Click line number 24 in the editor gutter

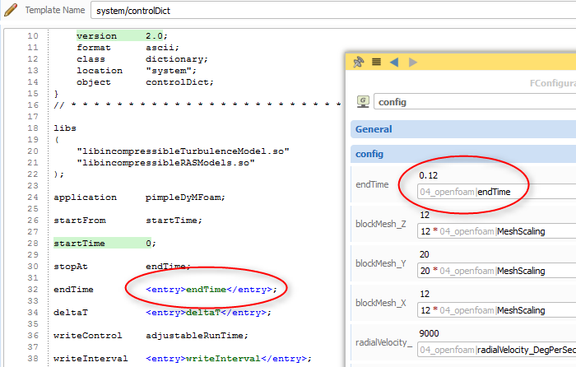[33, 197]
